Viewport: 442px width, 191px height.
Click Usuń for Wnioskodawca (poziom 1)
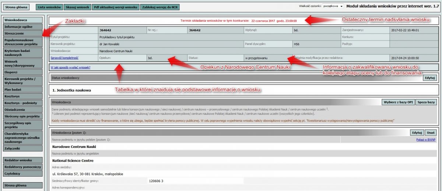coord(430,133)
